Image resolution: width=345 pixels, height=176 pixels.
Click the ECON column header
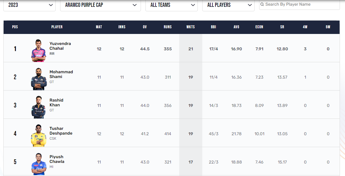tap(259, 27)
